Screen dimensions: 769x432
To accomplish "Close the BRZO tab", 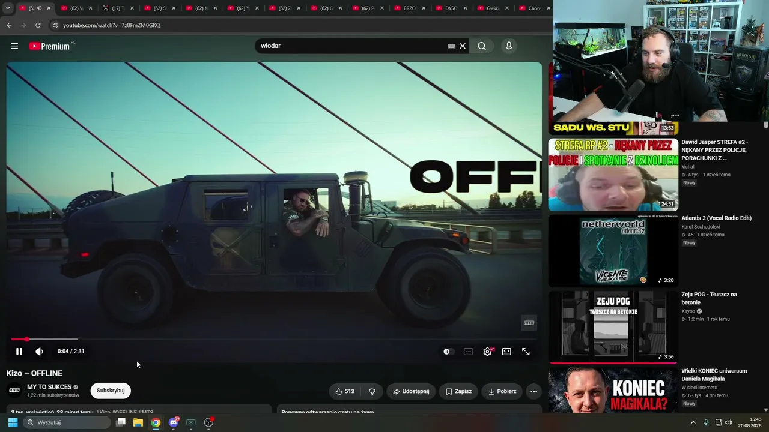I will tap(424, 8).
